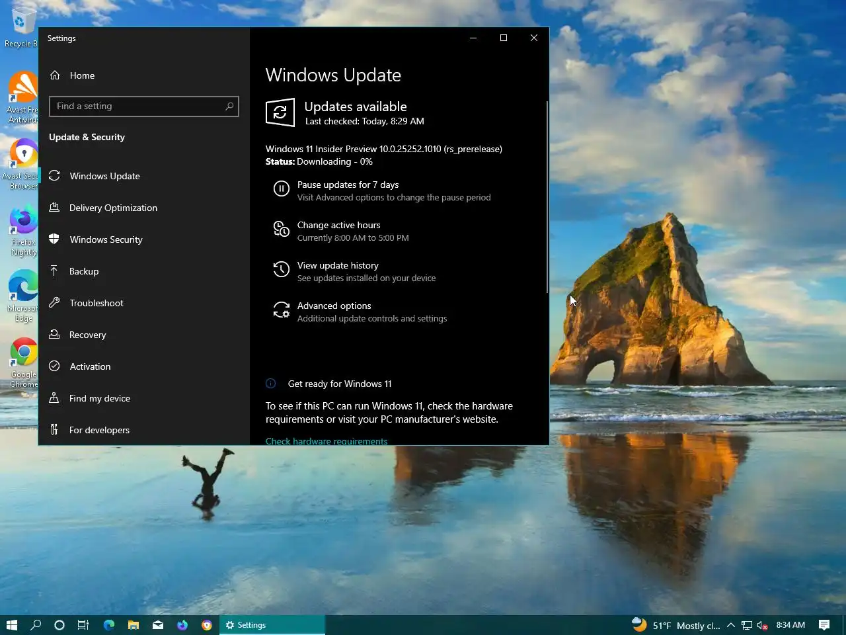Click the Updates available refresh icon

pos(280,113)
